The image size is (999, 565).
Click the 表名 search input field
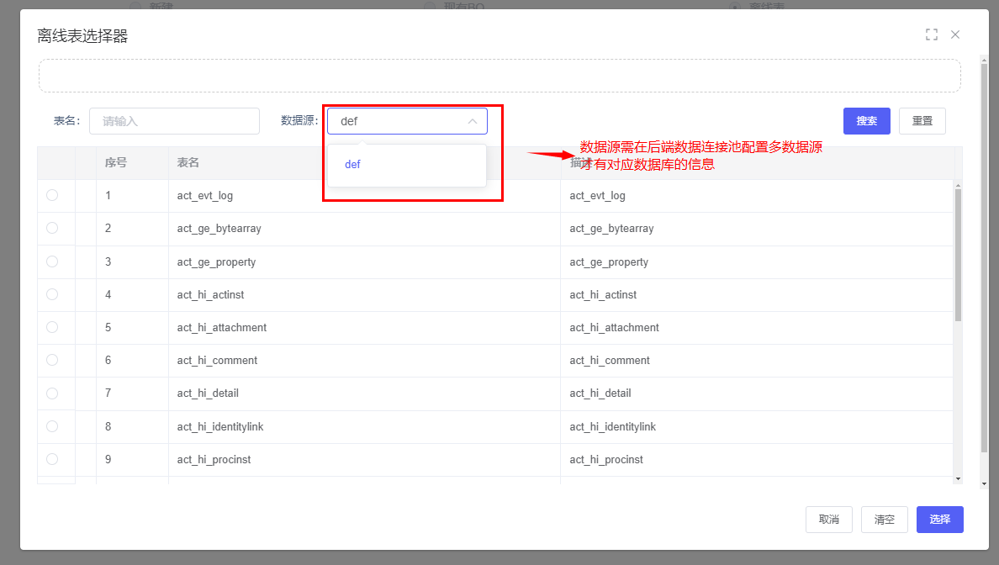(174, 121)
